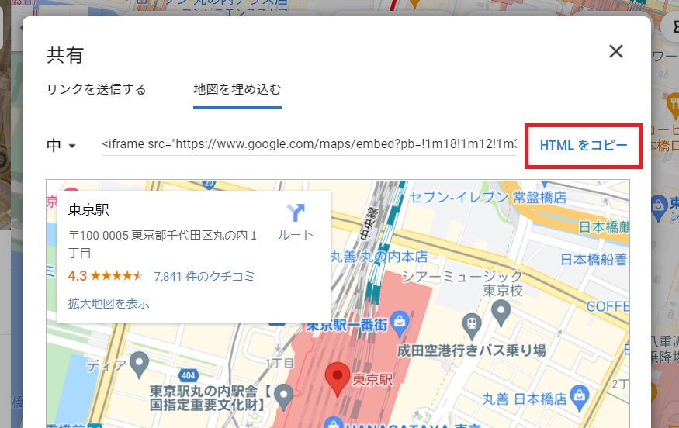Image resolution: width=679 pixels, height=428 pixels.
Task: Open the 中 size dropdown
Action: coord(61,145)
